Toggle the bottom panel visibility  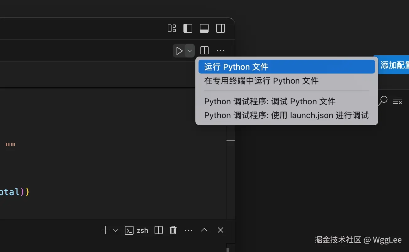pos(204,29)
